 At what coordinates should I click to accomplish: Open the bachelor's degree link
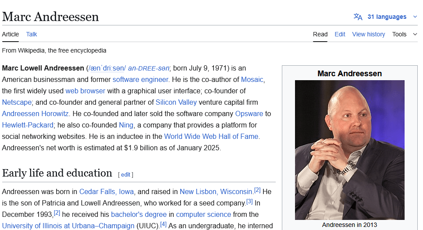coord(139,214)
